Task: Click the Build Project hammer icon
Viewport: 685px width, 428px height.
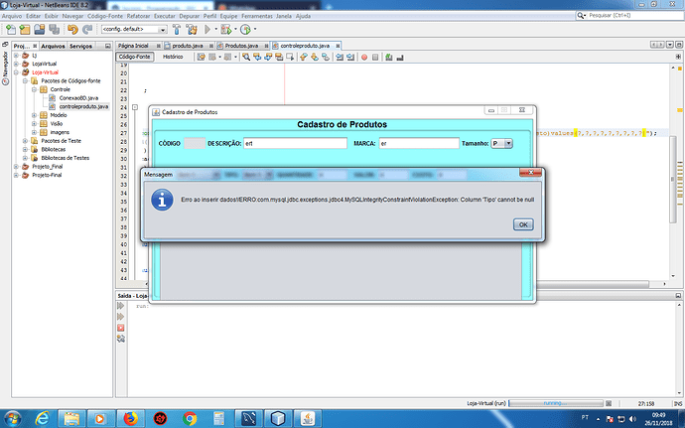Action: [x=177, y=29]
